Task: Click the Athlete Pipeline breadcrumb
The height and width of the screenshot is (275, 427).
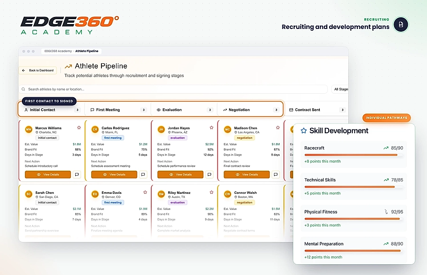Action: click(x=87, y=51)
